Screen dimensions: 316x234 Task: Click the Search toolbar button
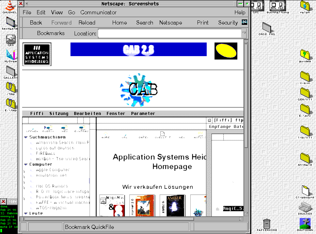[x=144, y=22]
